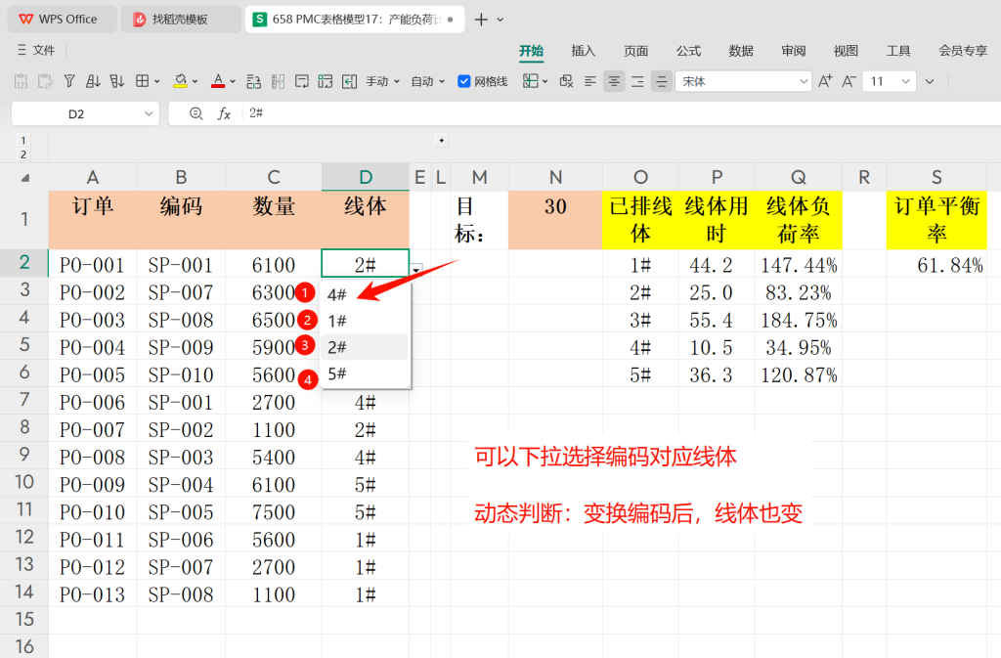Viewport: 1001px width, 658px height.
Task: Switch to the 插入 ribbon tab
Action: click(x=583, y=51)
